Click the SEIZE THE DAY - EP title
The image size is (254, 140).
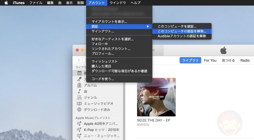click(x=154, y=120)
